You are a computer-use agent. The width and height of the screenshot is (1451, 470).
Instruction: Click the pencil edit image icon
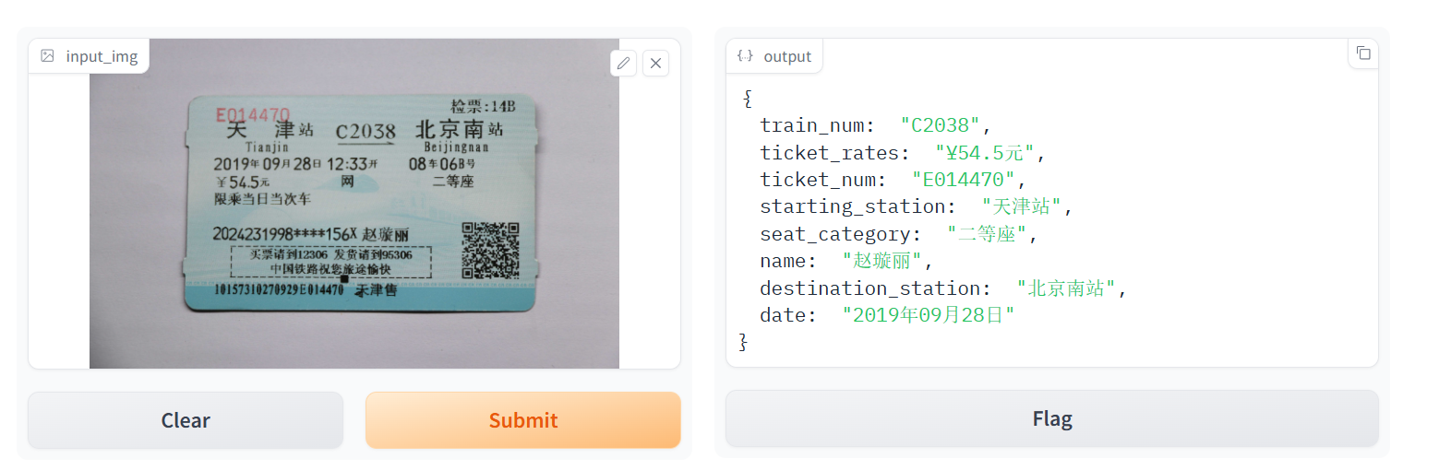pyautogui.click(x=624, y=63)
